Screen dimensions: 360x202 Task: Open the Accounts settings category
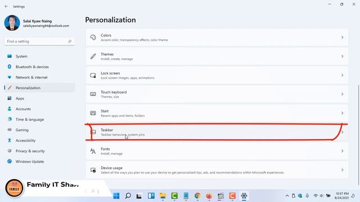click(39, 109)
